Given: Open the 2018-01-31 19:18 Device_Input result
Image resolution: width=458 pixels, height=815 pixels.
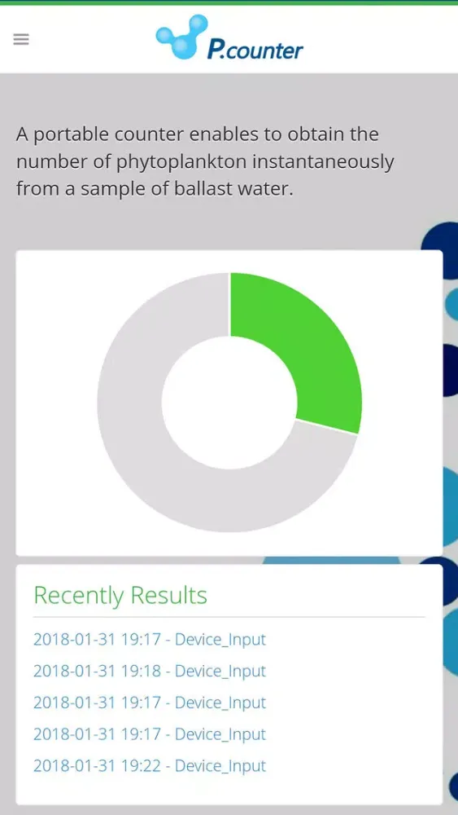Looking at the screenshot, I should pyautogui.click(x=150, y=671).
